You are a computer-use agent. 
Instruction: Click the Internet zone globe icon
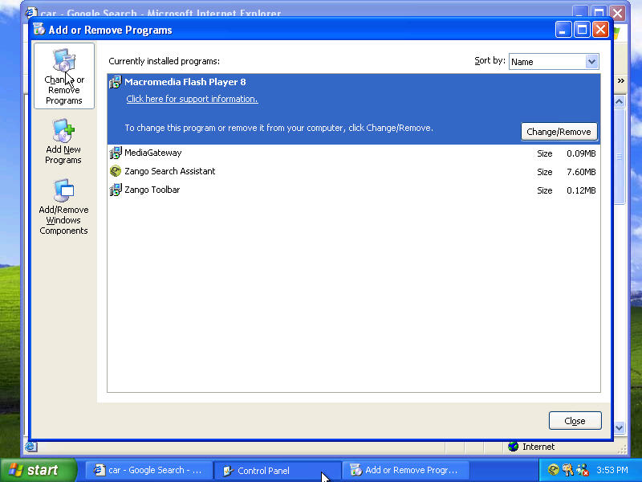click(x=513, y=447)
